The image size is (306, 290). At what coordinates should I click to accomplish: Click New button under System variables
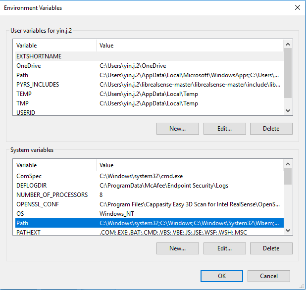[178, 248]
